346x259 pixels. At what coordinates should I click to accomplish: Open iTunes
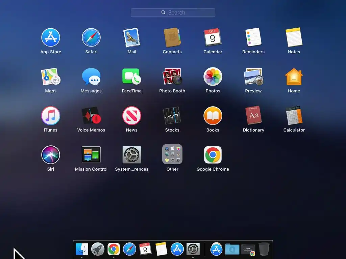pos(51,116)
